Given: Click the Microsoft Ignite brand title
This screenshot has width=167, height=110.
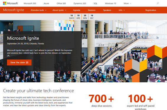Looking at the screenshot, I should pos(14,10).
